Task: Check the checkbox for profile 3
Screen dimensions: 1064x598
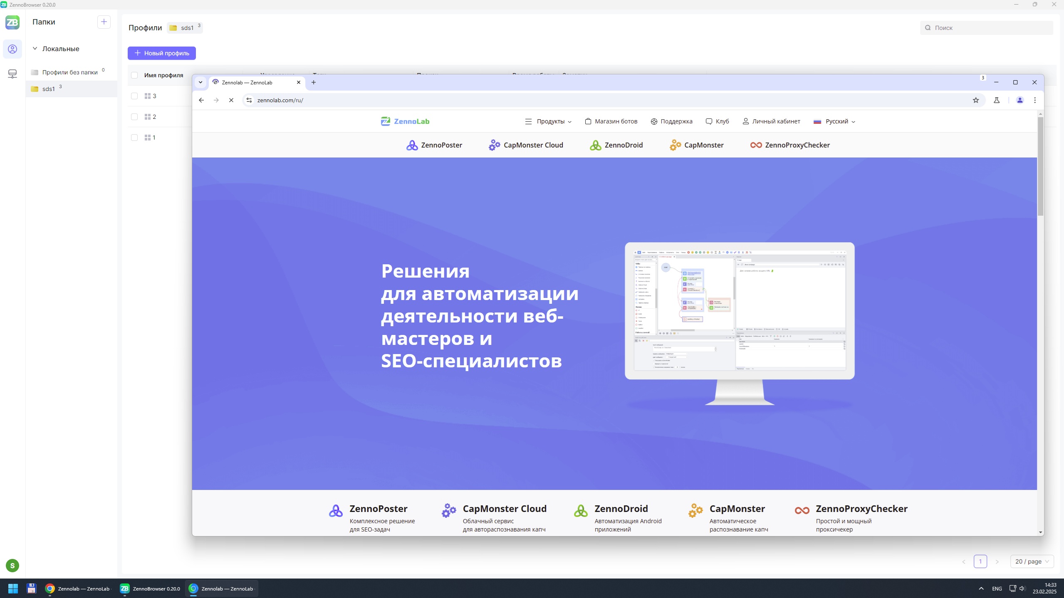Action: [134, 96]
